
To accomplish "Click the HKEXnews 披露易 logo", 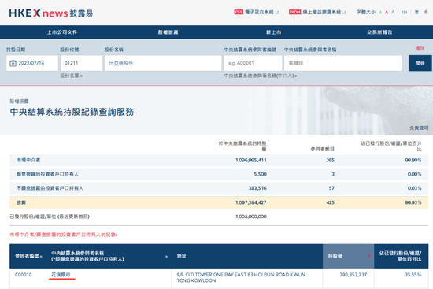I will click(51, 13).
